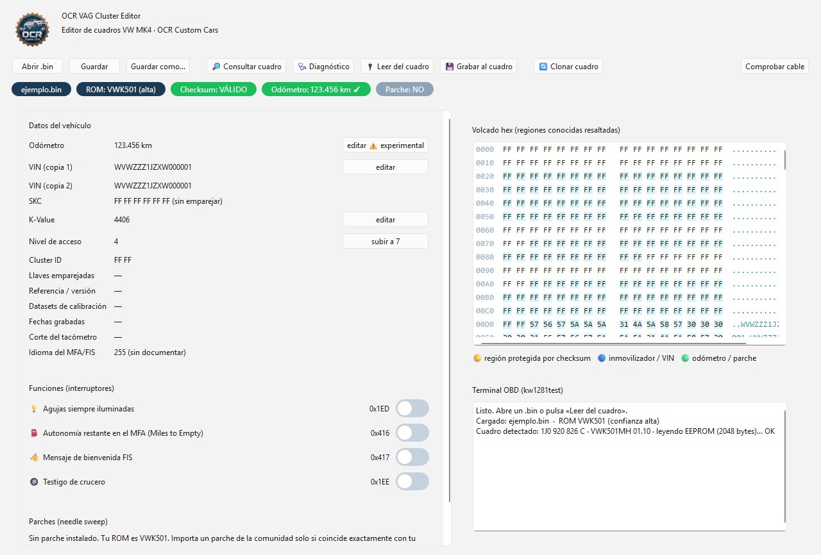
Task: Edit the K-Value entry
Action: point(385,220)
